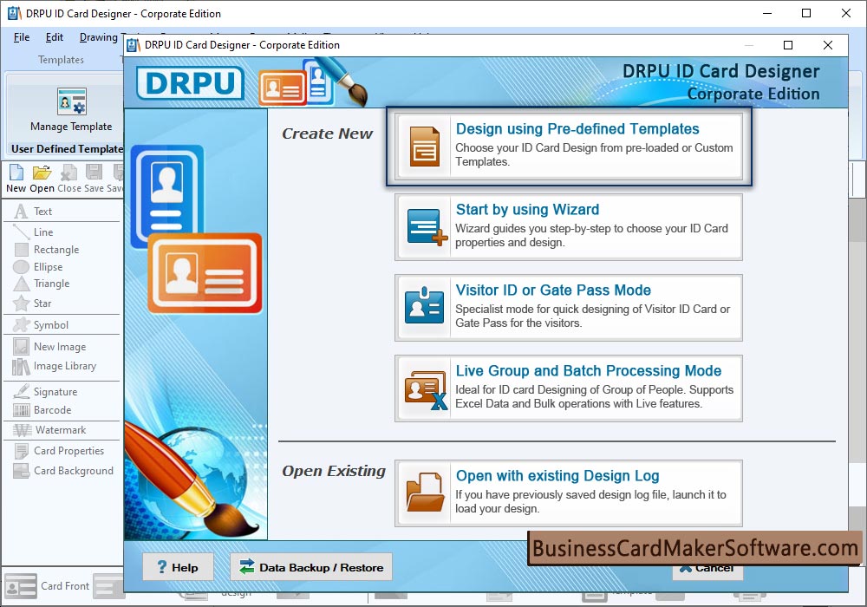Screen dimensions: 867x607
Task: Select the Barcode tool
Action: pos(42,410)
